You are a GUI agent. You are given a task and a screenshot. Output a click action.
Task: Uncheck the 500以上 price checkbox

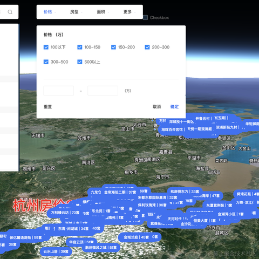pos(80,62)
